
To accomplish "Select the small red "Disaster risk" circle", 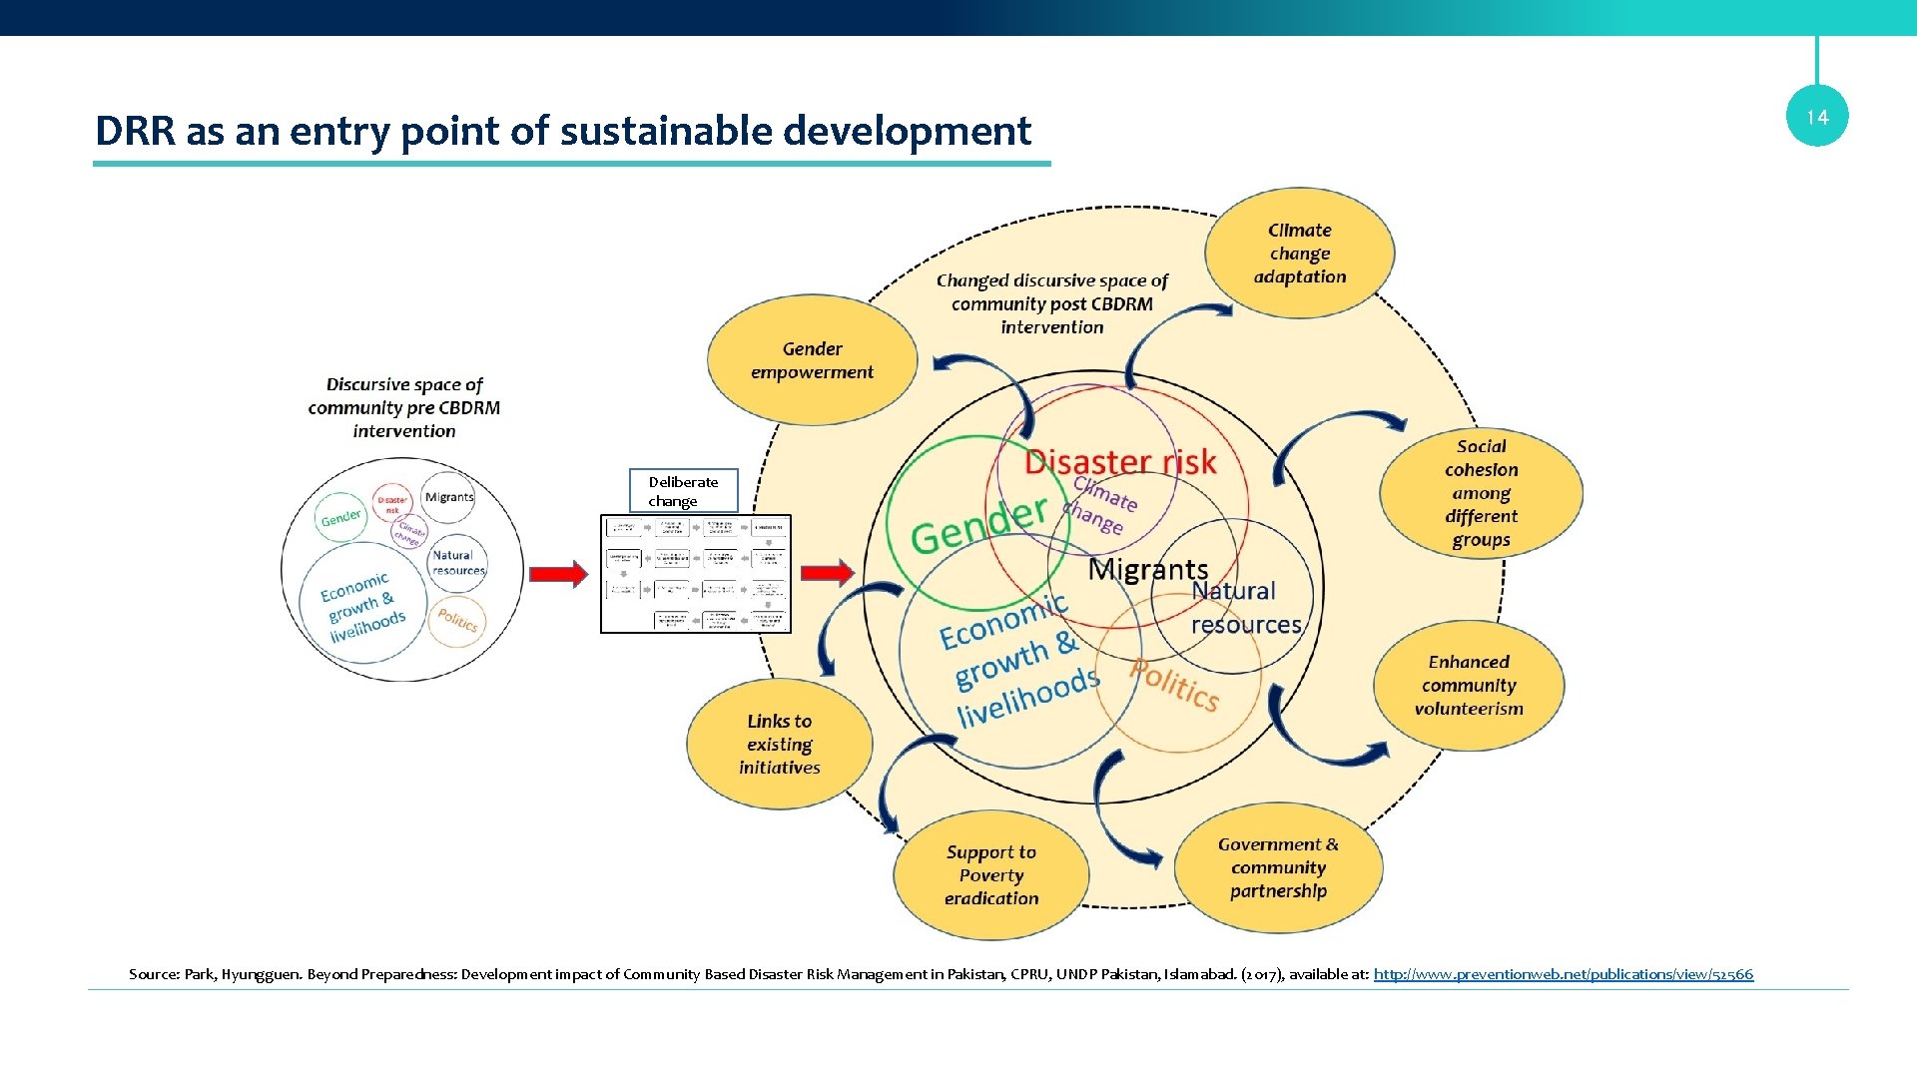I will click(x=392, y=504).
